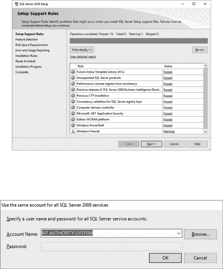
Task: Select the Setup Support Rules step
Action: click(30, 34)
